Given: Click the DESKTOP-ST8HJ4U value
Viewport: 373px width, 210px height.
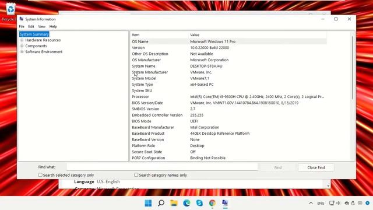Looking at the screenshot, I should [x=206, y=66].
